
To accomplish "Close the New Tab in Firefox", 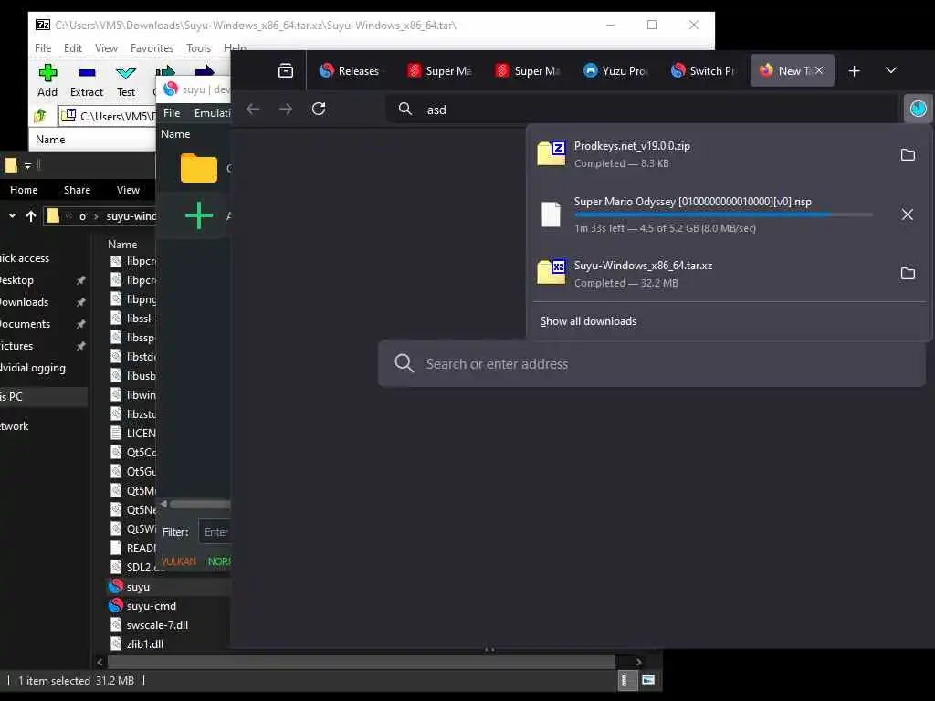I will click(x=819, y=70).
